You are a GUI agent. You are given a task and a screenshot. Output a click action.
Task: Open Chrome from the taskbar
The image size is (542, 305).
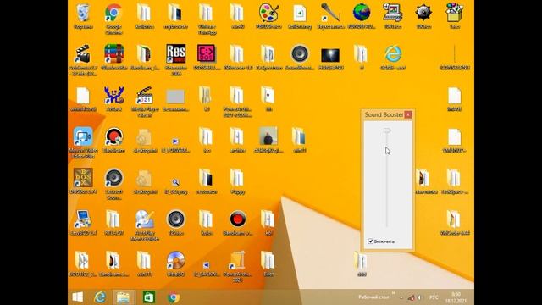[174, 297]
